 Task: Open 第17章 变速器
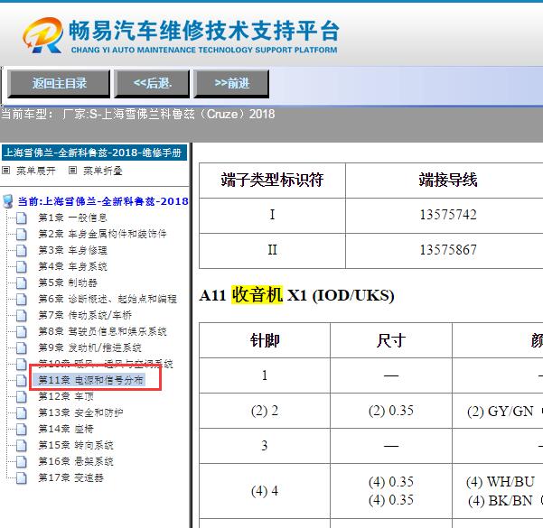[x=70, y=477]
